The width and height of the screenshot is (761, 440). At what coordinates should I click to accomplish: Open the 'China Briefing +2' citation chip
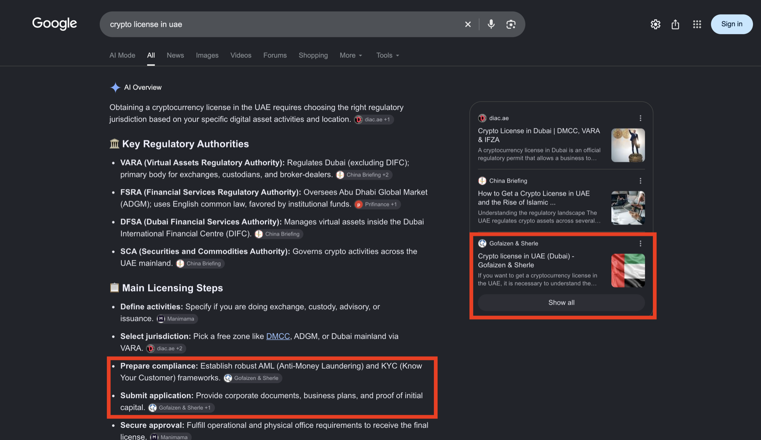(364, 175)
